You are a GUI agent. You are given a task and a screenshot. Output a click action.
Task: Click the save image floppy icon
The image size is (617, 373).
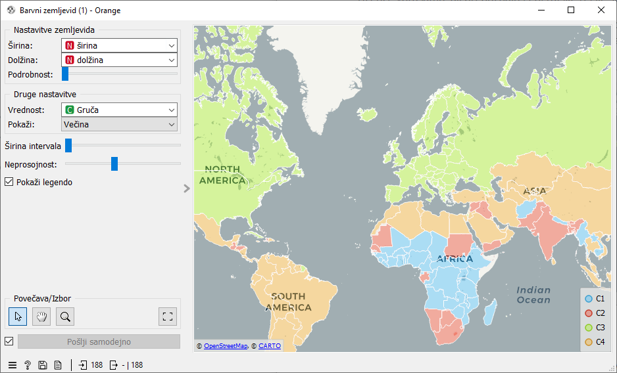pyautogui.click(x=43, y=365)
